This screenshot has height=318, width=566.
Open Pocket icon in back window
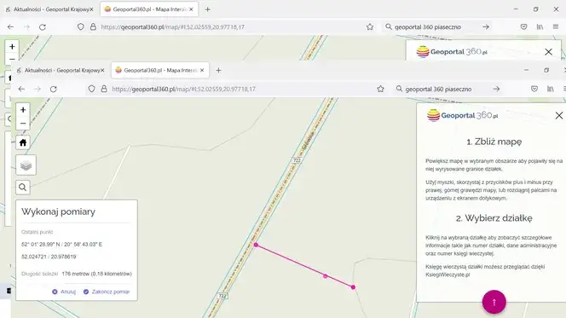[x=523, y=26]
